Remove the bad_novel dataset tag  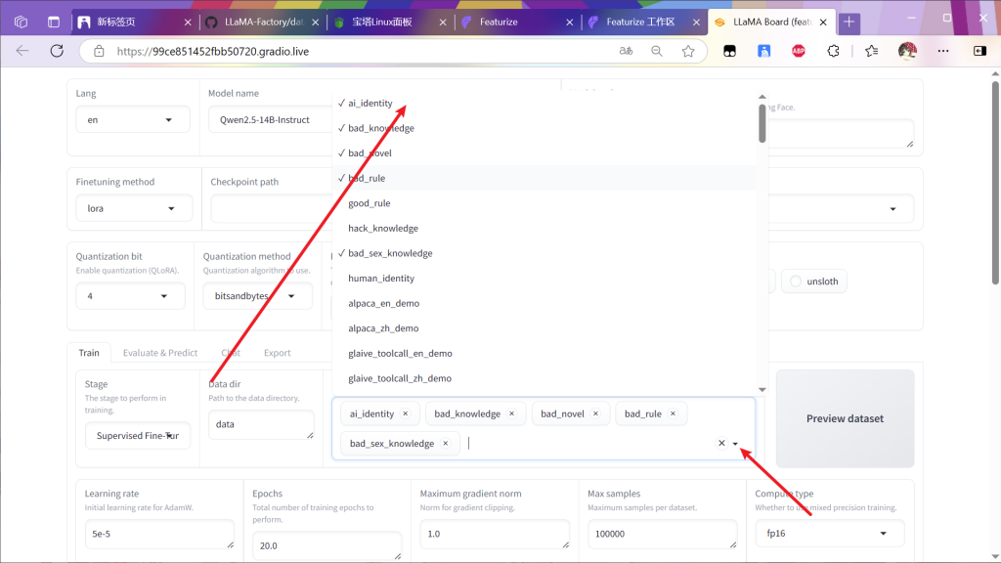[x=595, y=413]
